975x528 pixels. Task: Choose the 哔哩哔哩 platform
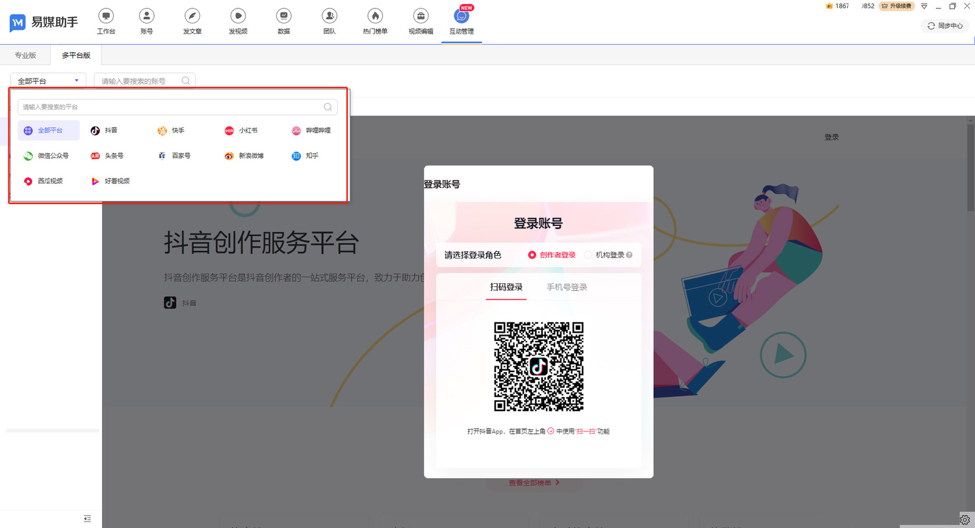(311, 131)
